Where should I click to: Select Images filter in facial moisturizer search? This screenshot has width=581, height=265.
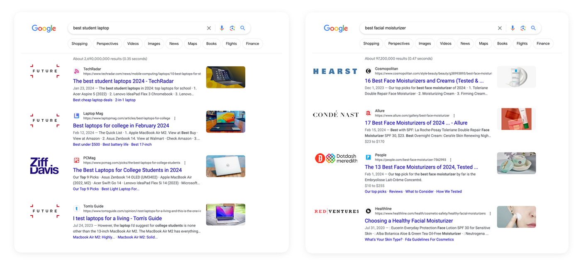tap(425, 43)
